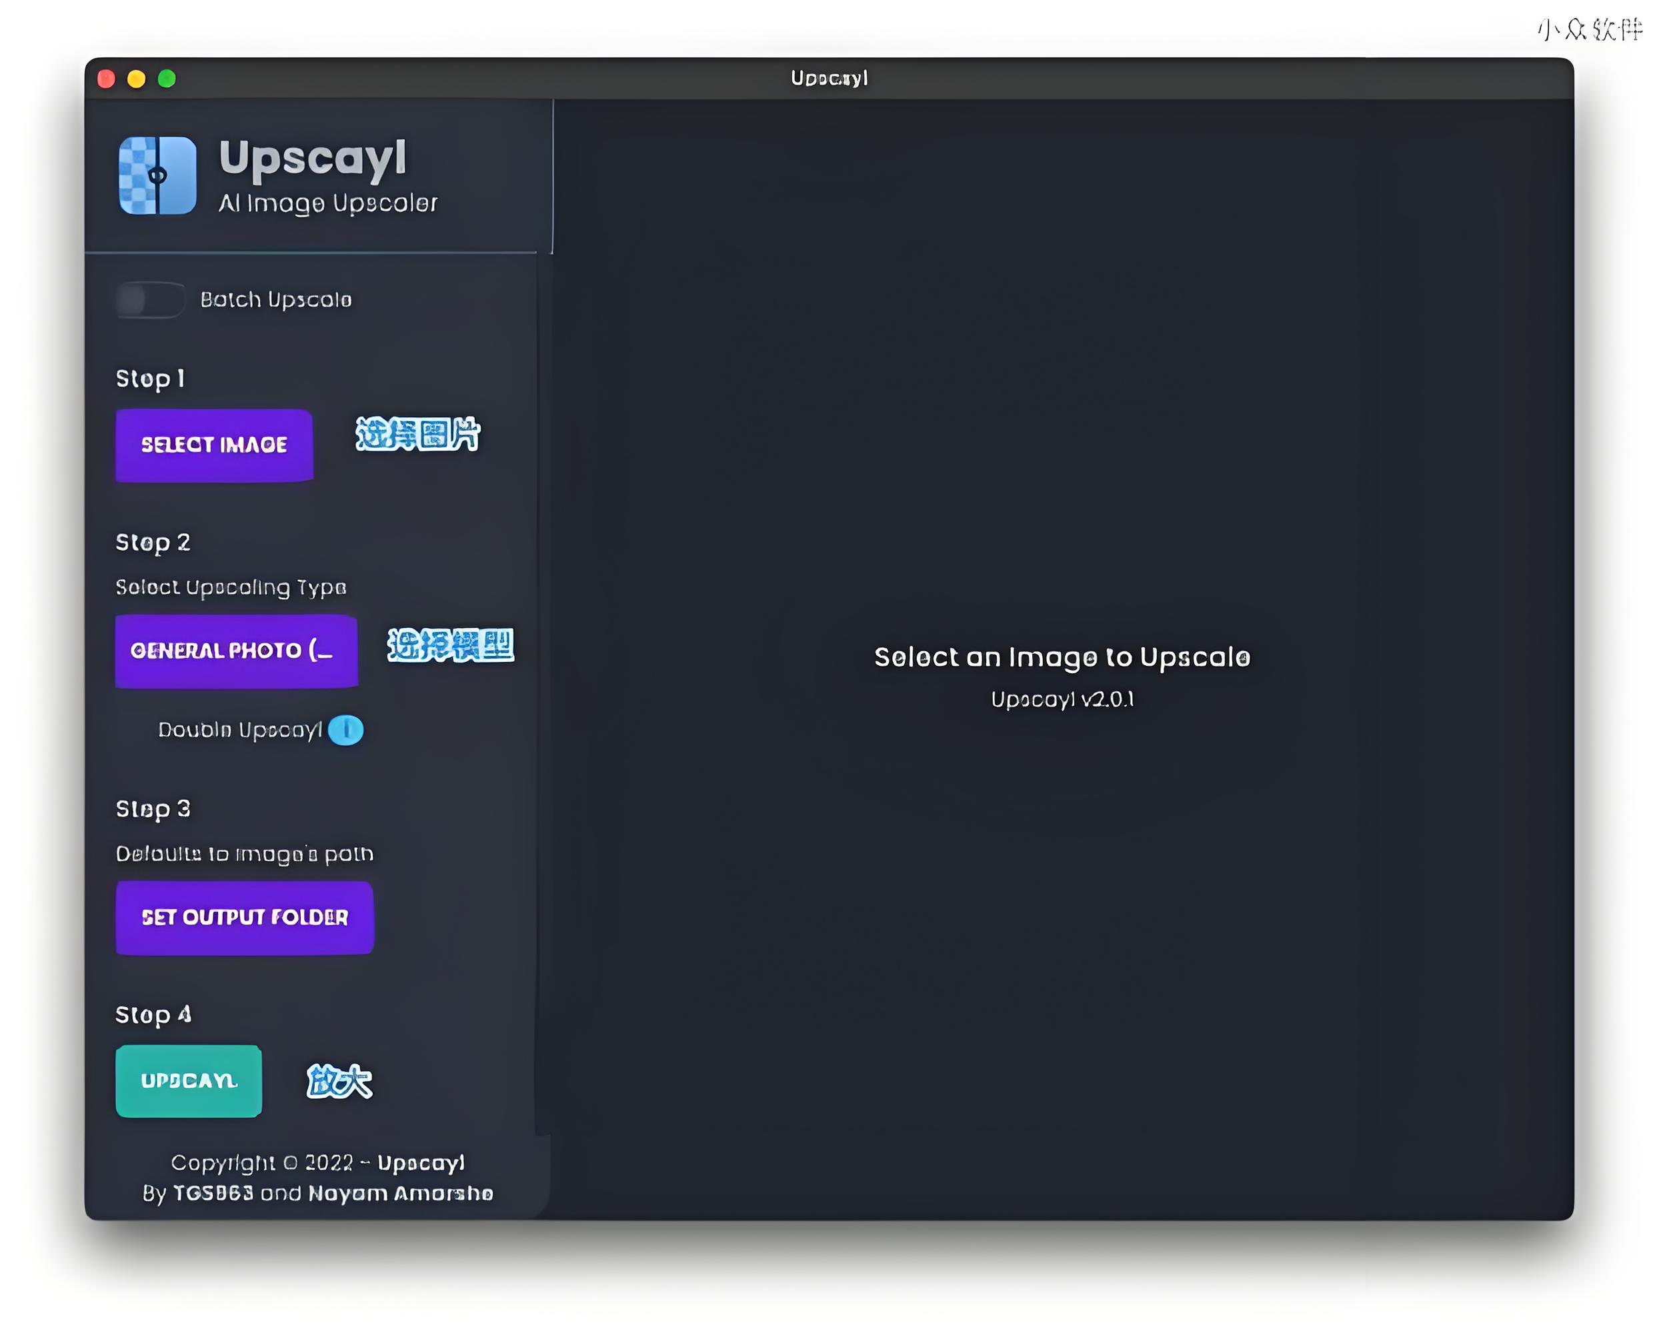Minimize the window using the yellow button
Screen dimensions: 1659x1333
click(136, 79)
